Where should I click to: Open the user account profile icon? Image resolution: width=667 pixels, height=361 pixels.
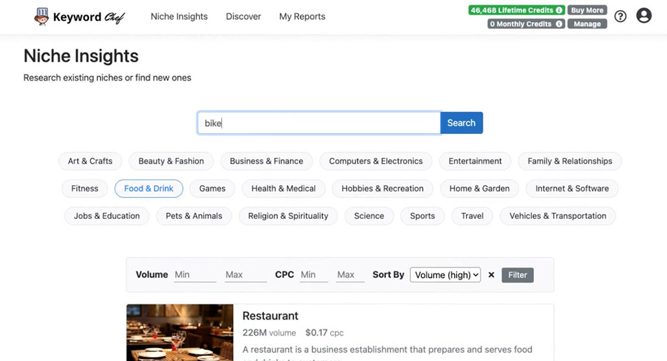pyautogui.click(x=644, y=16)
